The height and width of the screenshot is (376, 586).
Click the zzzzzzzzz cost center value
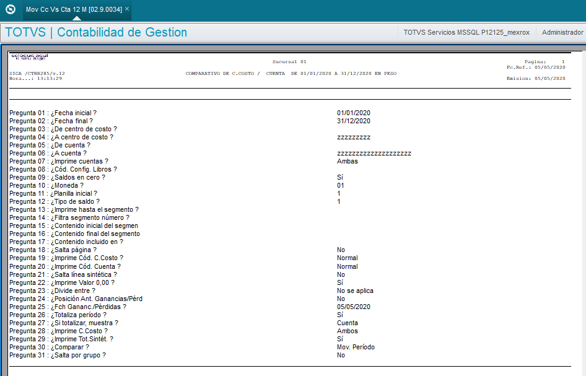[x=354, y=137]
